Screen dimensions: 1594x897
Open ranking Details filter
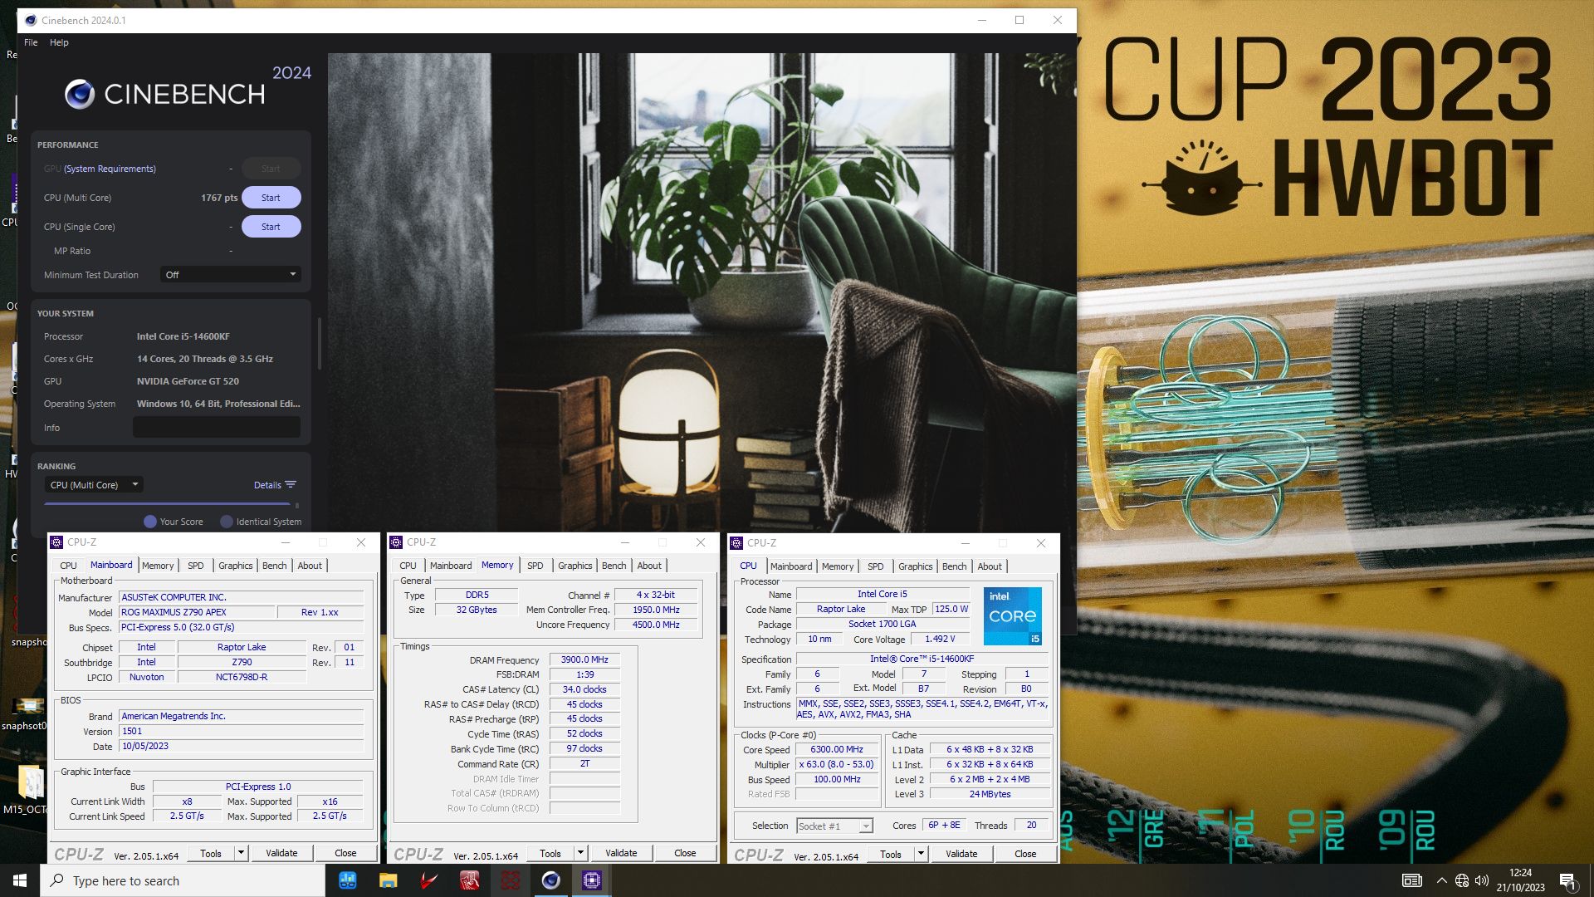click(275, 485)
